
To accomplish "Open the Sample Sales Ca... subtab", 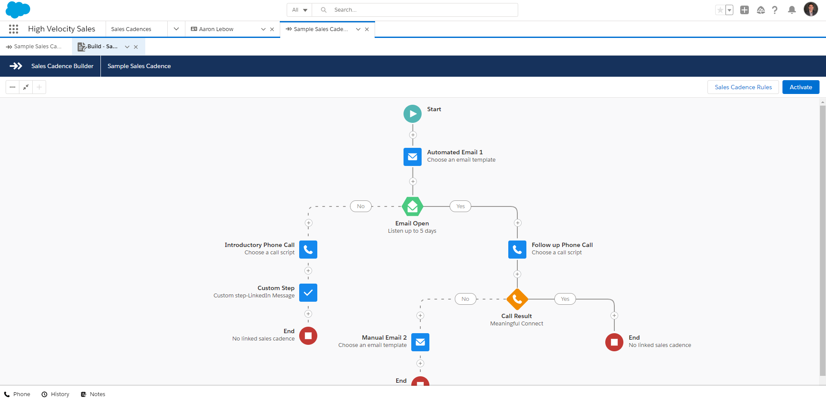I will tap(34, 47).
